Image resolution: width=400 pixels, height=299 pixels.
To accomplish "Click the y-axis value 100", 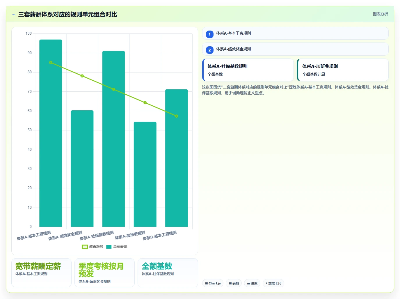I will click(x=29, y=33).
